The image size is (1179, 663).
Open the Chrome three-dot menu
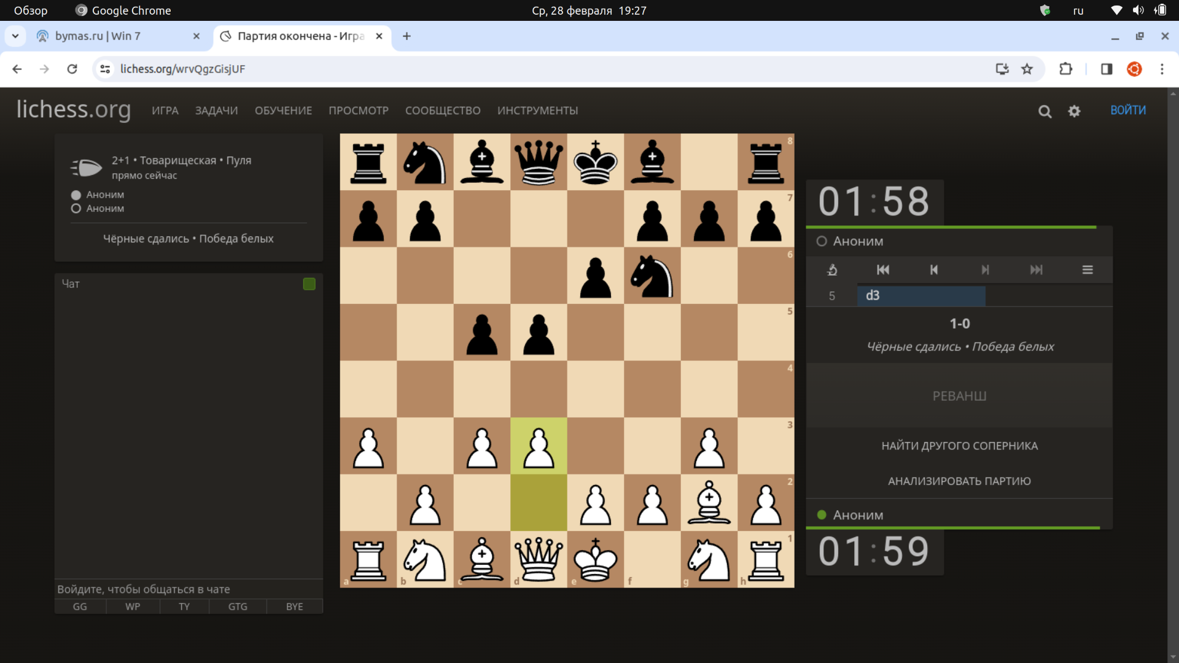click(1162, 69)
